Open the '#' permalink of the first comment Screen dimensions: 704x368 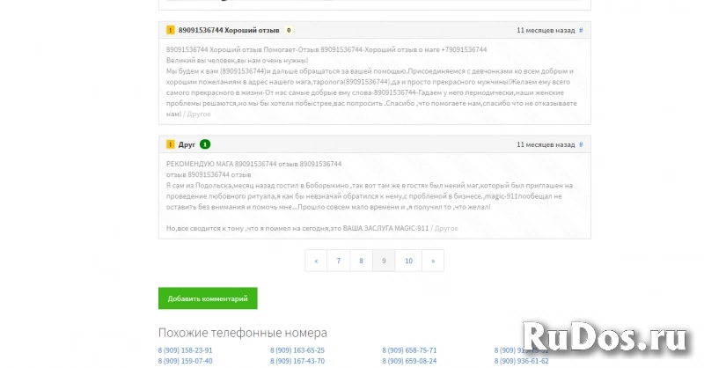tap(581, 30)
